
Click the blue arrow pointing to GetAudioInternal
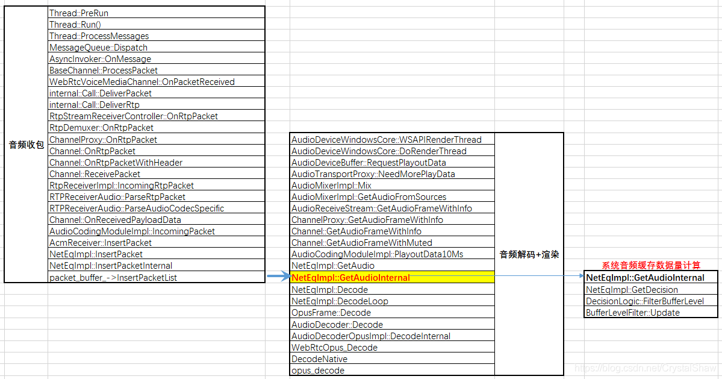tap(278, 277)
